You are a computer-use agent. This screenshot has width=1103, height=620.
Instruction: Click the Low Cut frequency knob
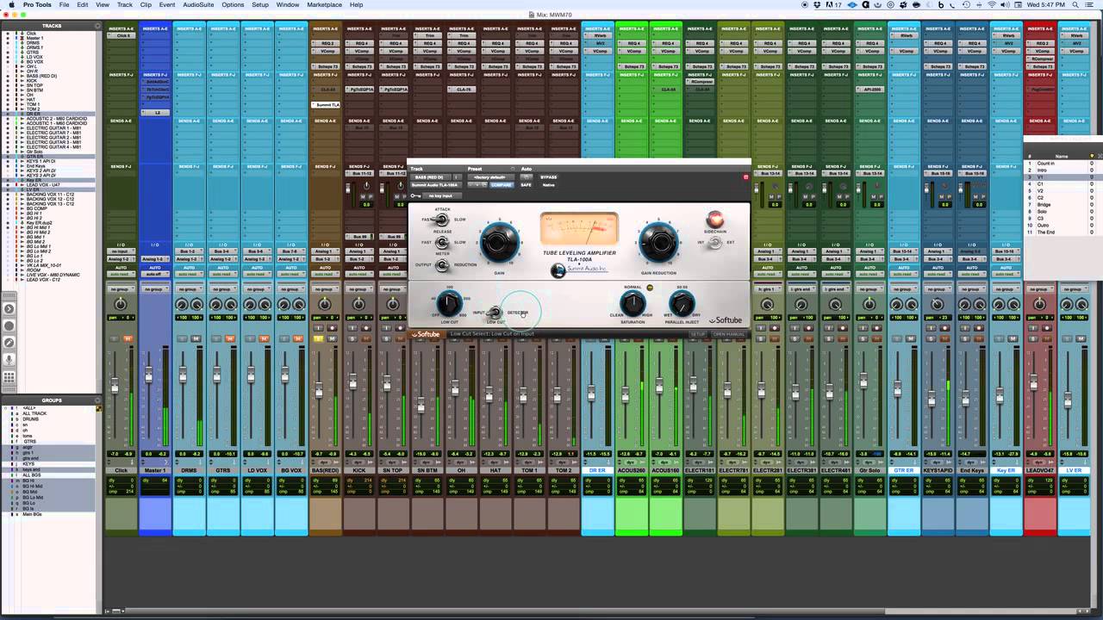click(449, 303)
